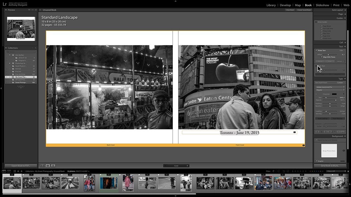
Task: Click the Opacity slider in Type panel
Action: point(330,100)
